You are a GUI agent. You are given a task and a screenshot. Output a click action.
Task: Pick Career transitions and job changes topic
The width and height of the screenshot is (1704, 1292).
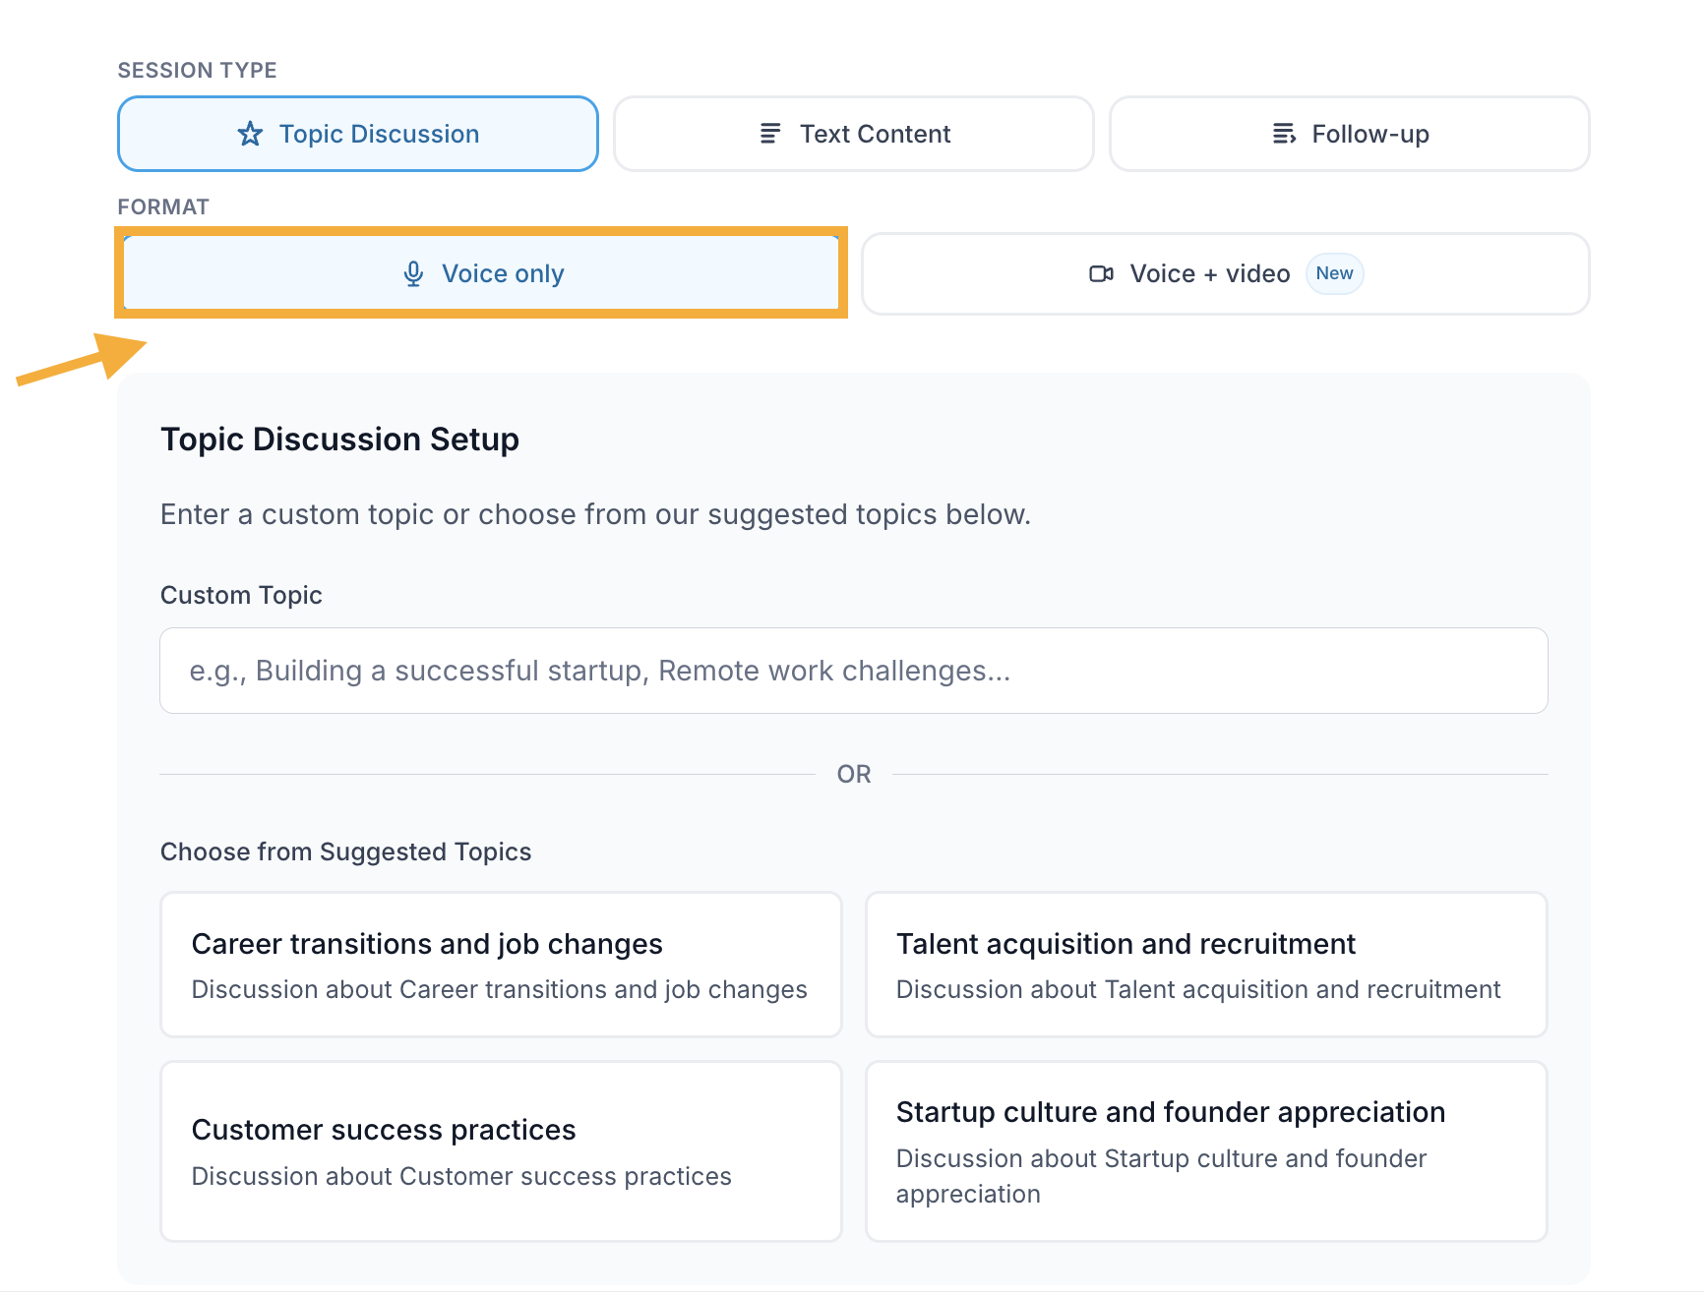501,965
